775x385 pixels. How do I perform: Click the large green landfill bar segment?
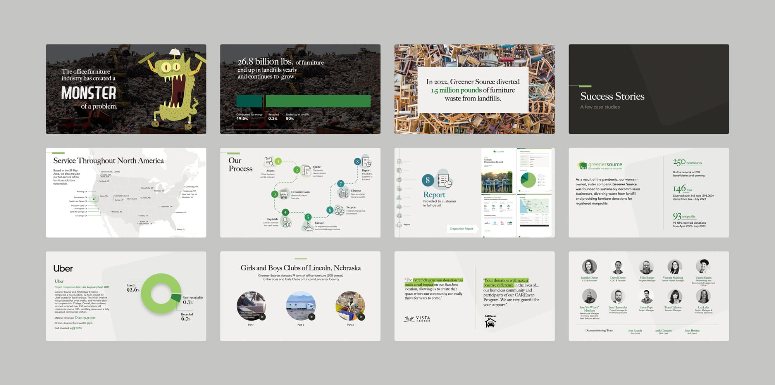318,101
